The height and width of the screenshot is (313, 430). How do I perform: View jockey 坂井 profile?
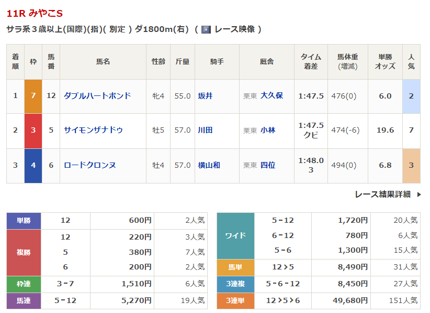coord(205,96)
